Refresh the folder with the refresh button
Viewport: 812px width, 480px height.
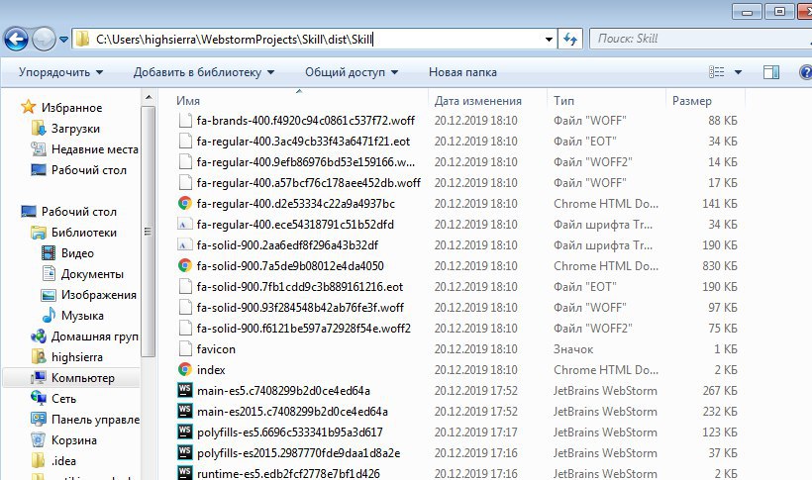point(570,39)
